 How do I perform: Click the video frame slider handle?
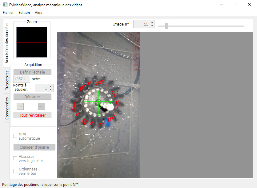click(x=167, y=26)
